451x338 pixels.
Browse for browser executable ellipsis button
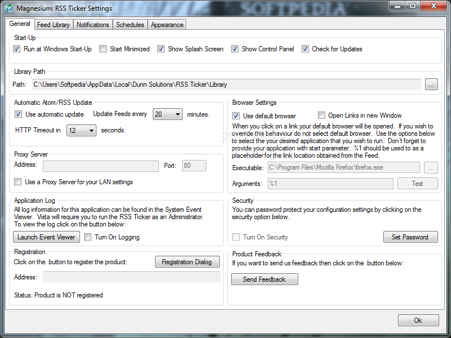point(431,168)
